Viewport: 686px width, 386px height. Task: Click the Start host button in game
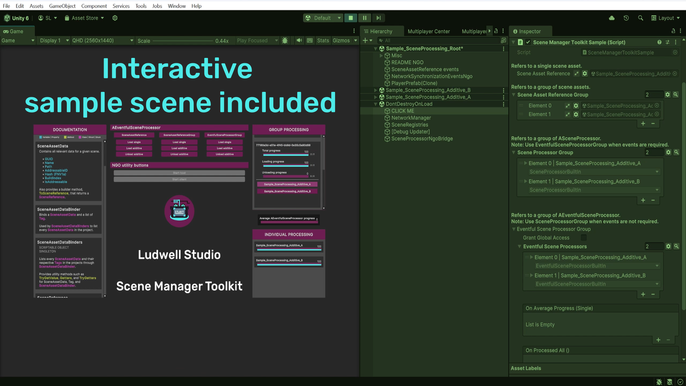(x=179, y=173)
